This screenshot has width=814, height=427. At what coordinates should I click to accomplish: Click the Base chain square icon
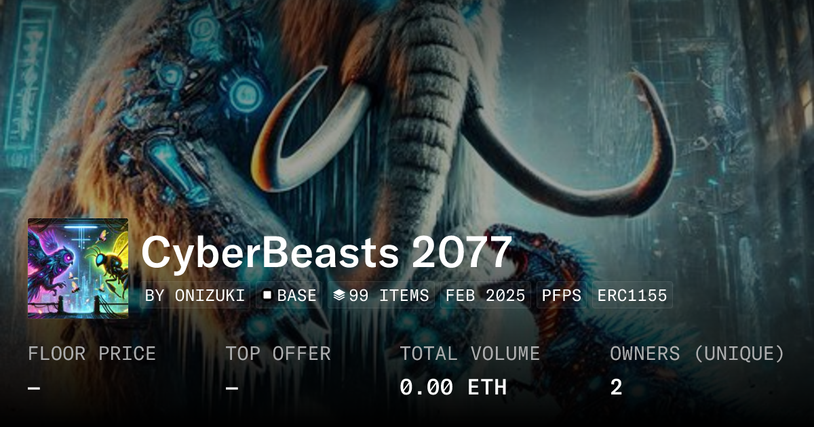coord(267,296)
